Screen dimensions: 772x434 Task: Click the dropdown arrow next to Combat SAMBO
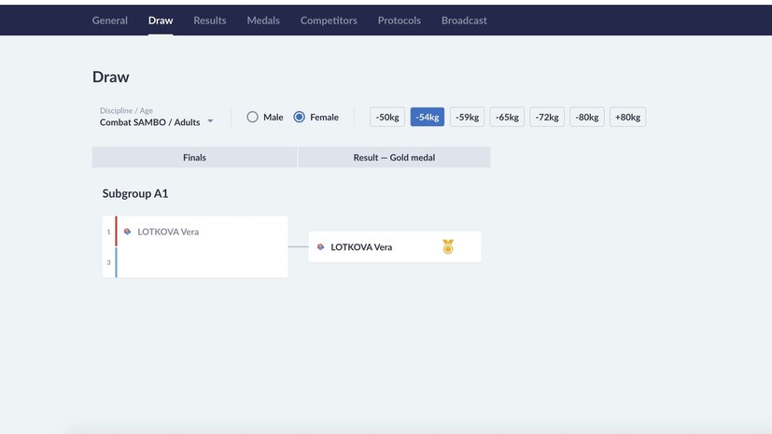[x=210, y=121]
